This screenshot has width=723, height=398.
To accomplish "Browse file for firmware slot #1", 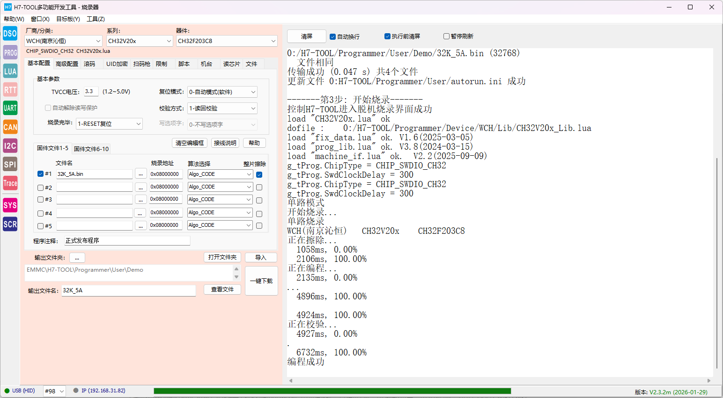I will point(140,174).
